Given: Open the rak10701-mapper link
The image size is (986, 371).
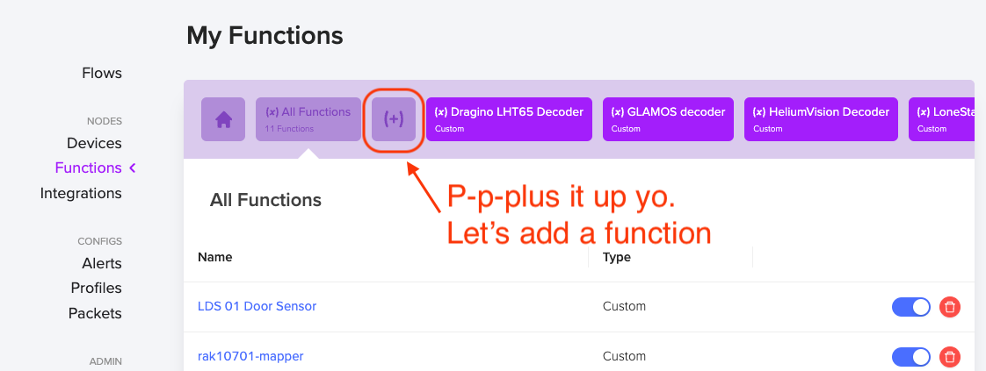Looking at the screenshot, I should click(250, 356).
